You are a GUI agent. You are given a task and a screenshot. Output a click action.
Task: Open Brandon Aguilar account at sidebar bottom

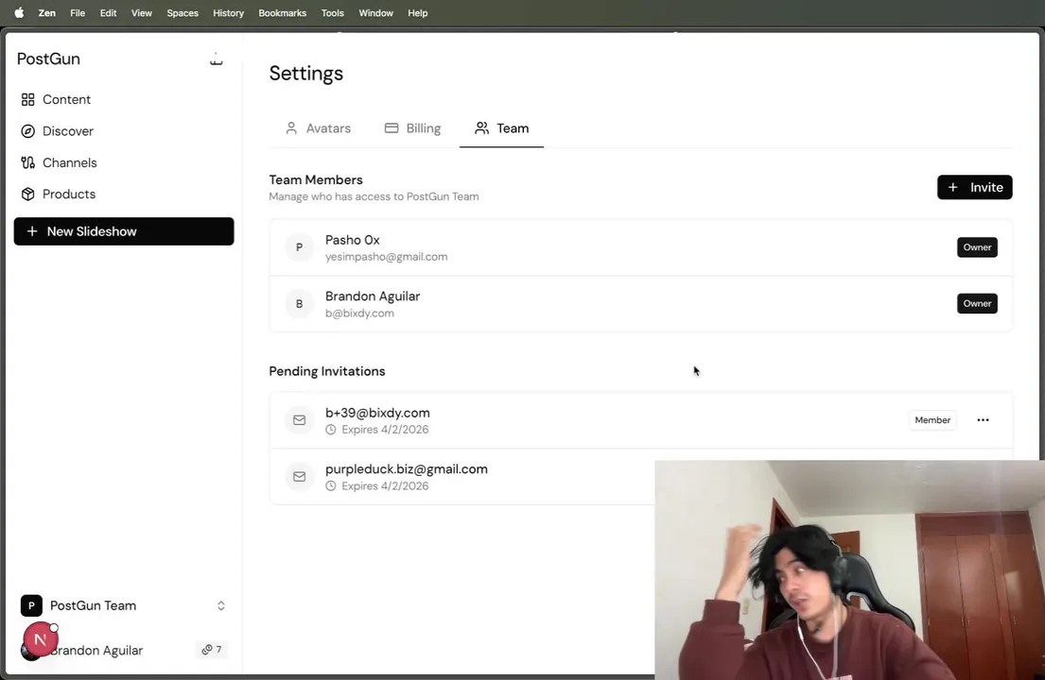click(96, 650)
